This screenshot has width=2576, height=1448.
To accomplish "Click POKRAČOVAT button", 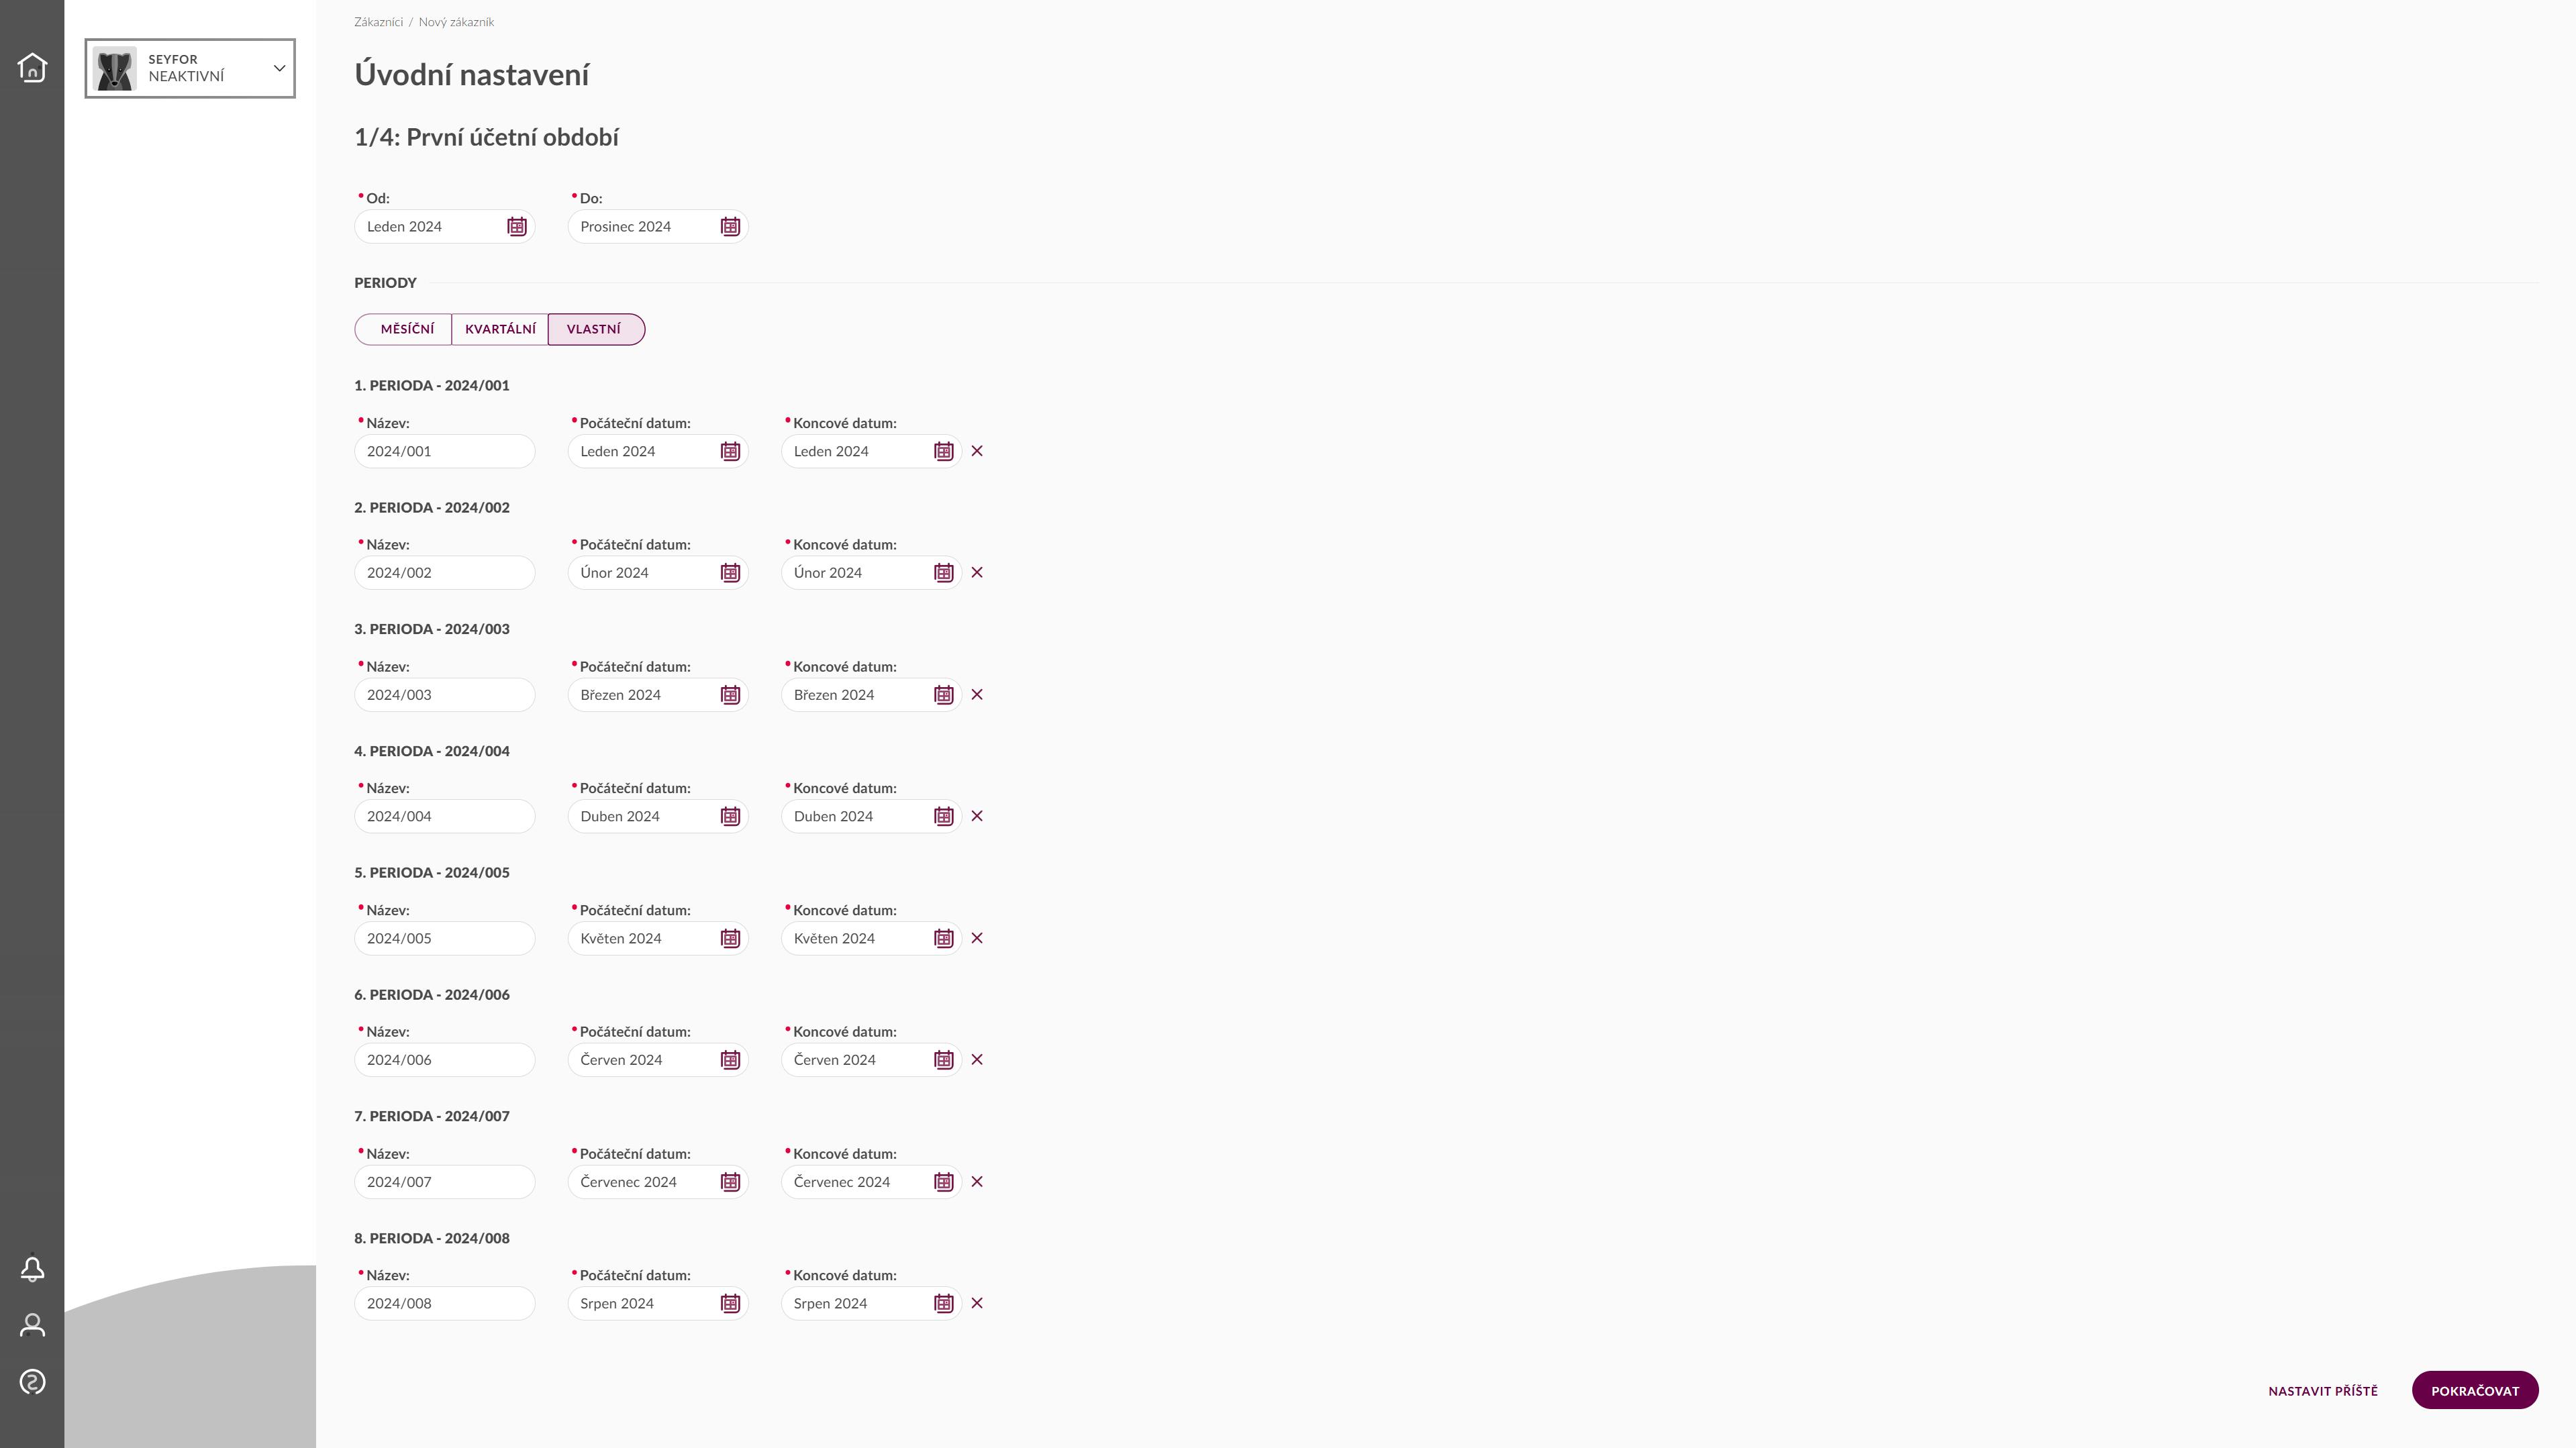I will [2475, 1391].
